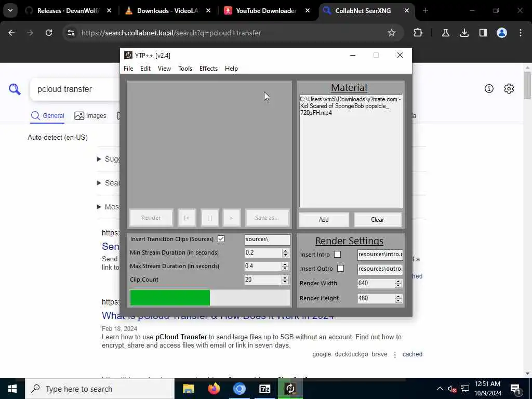Image resolution: width=532 pixels, height=399 pixels.
Task: Click the Save as... button
Action: (267, 218)
